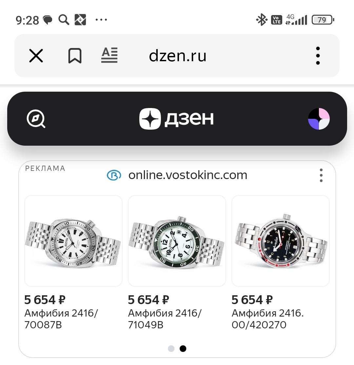Switch to first carousel page dot
Viewport: 354px width, 365px height.
tap(171, 349)
